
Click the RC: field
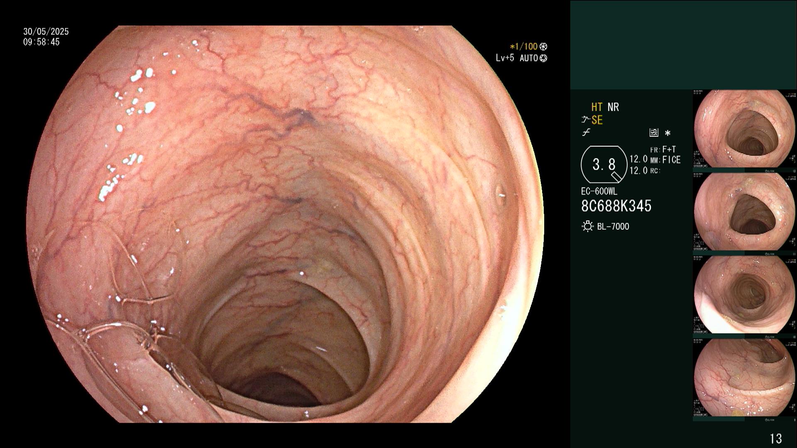tap(655, 170)
